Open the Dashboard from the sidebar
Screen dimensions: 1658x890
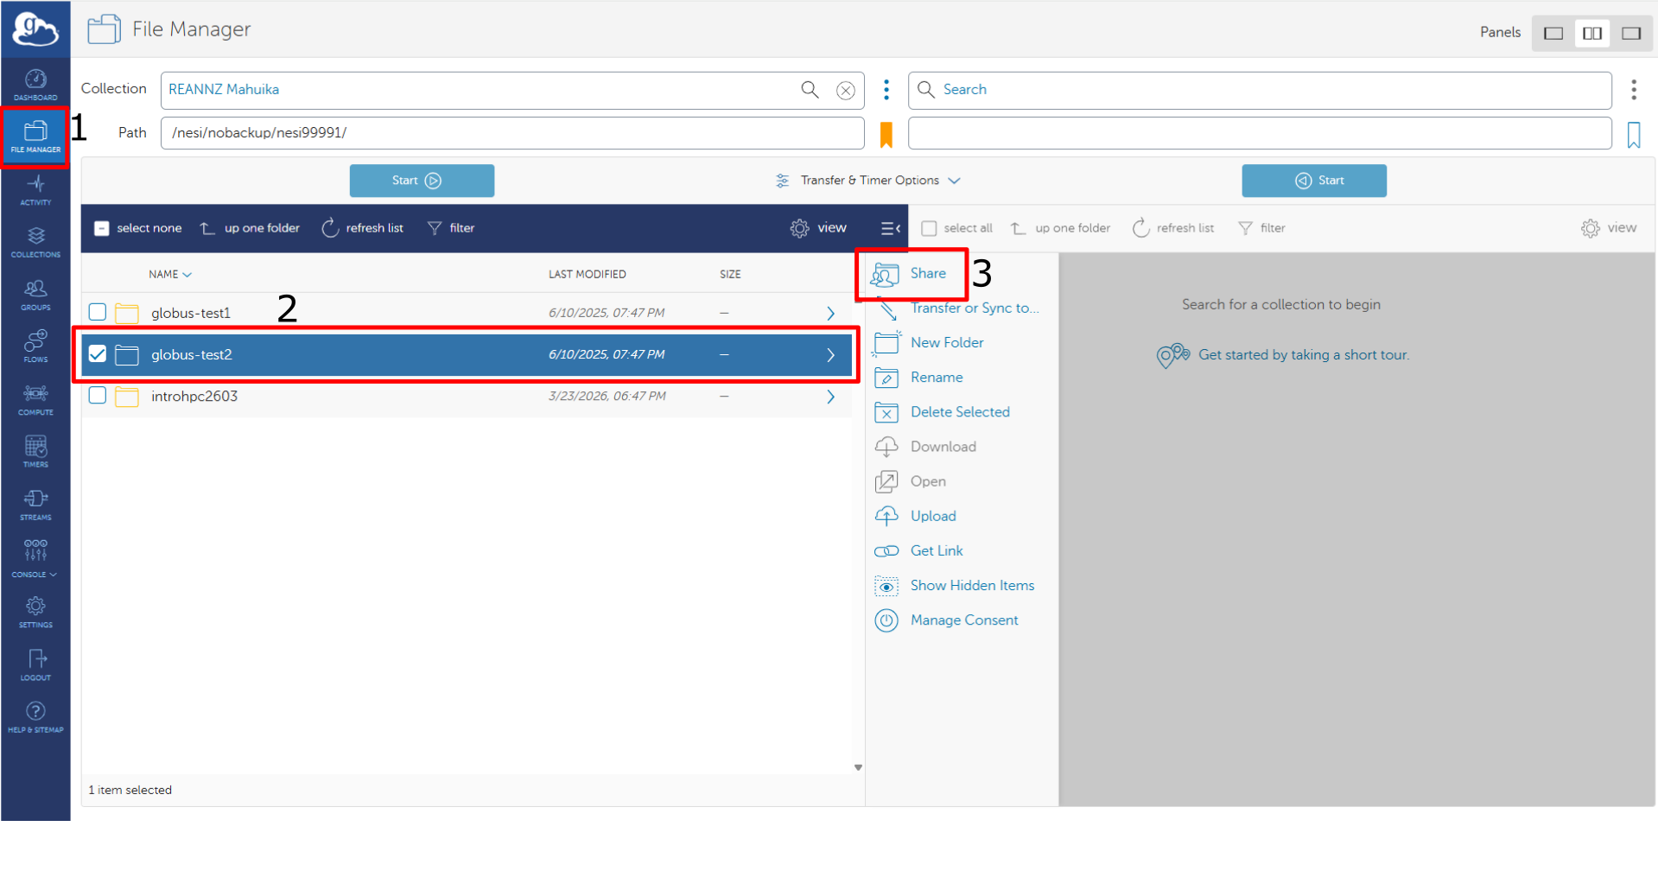35,85
